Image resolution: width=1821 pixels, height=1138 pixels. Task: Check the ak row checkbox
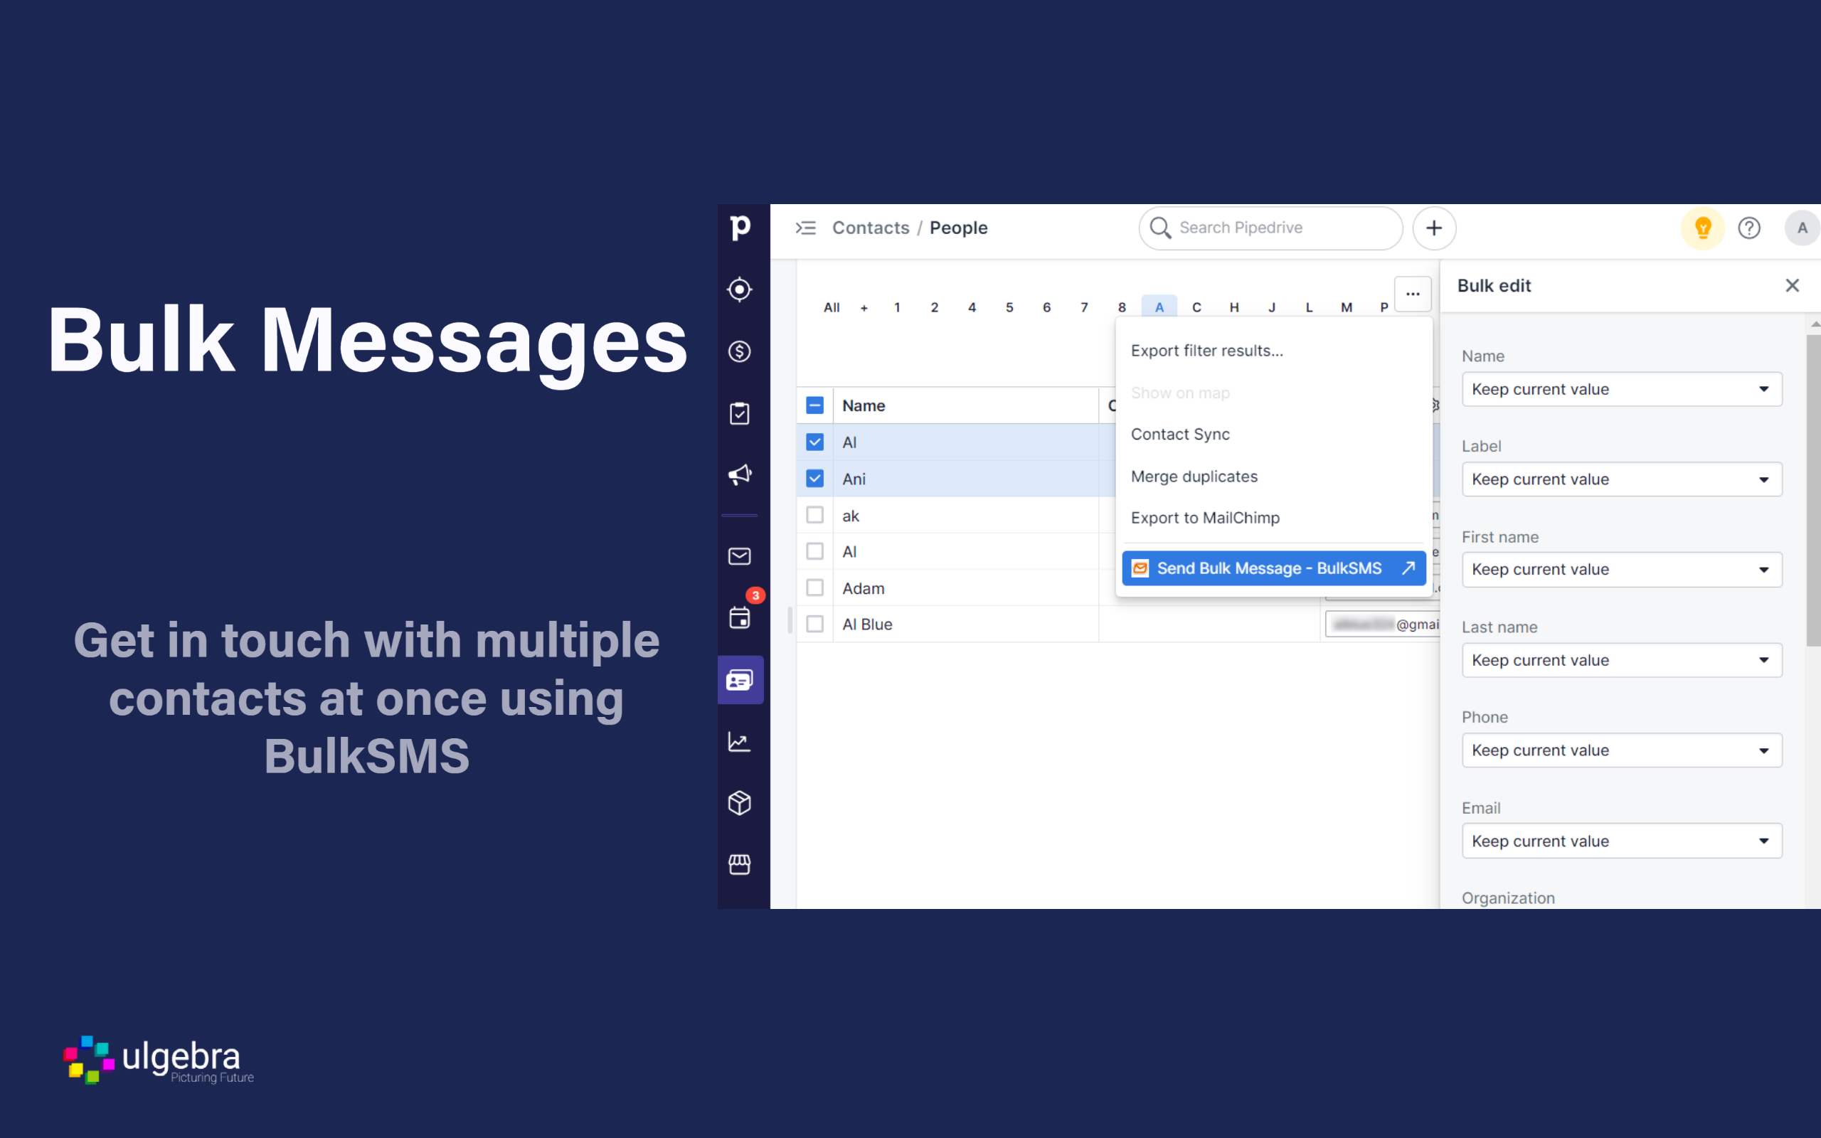pos(815,515)
